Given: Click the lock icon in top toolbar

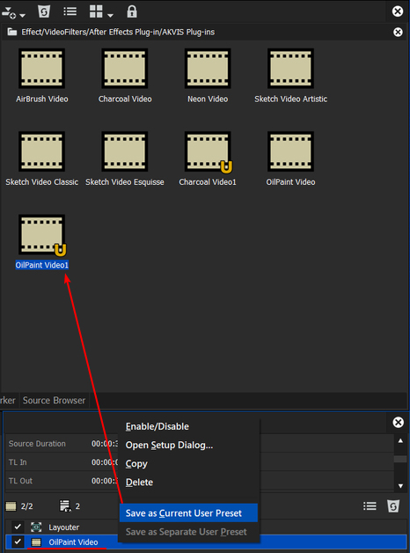Looking at the screenshot, I should click(x=132, y=11).
